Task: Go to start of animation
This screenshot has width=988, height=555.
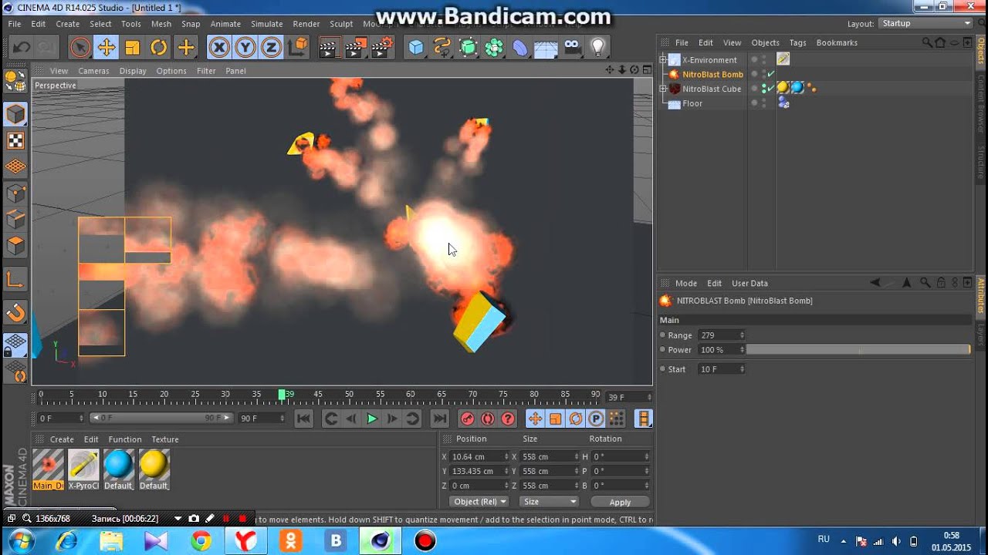Action: (304, 419)
